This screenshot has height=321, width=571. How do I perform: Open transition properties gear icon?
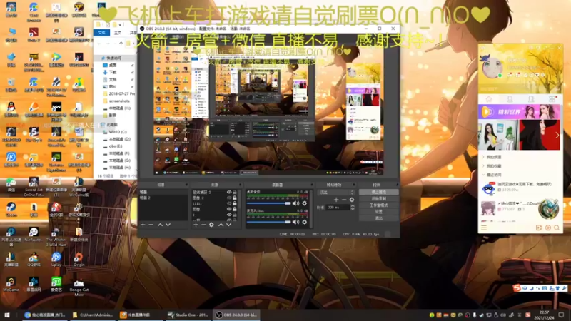click(x=352, y=200)
